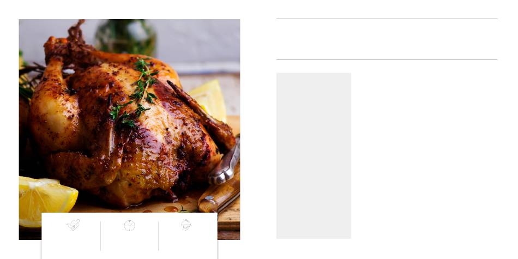
Task: Click the upper horizontal divider line
Action: tap(387, 19)
